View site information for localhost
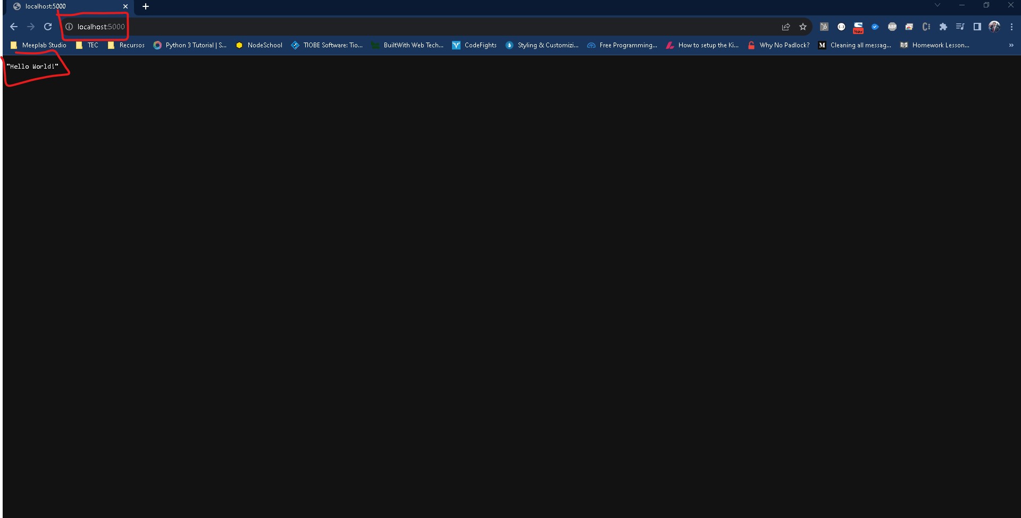Viewport: 1021px width, 518px height. 69,27
